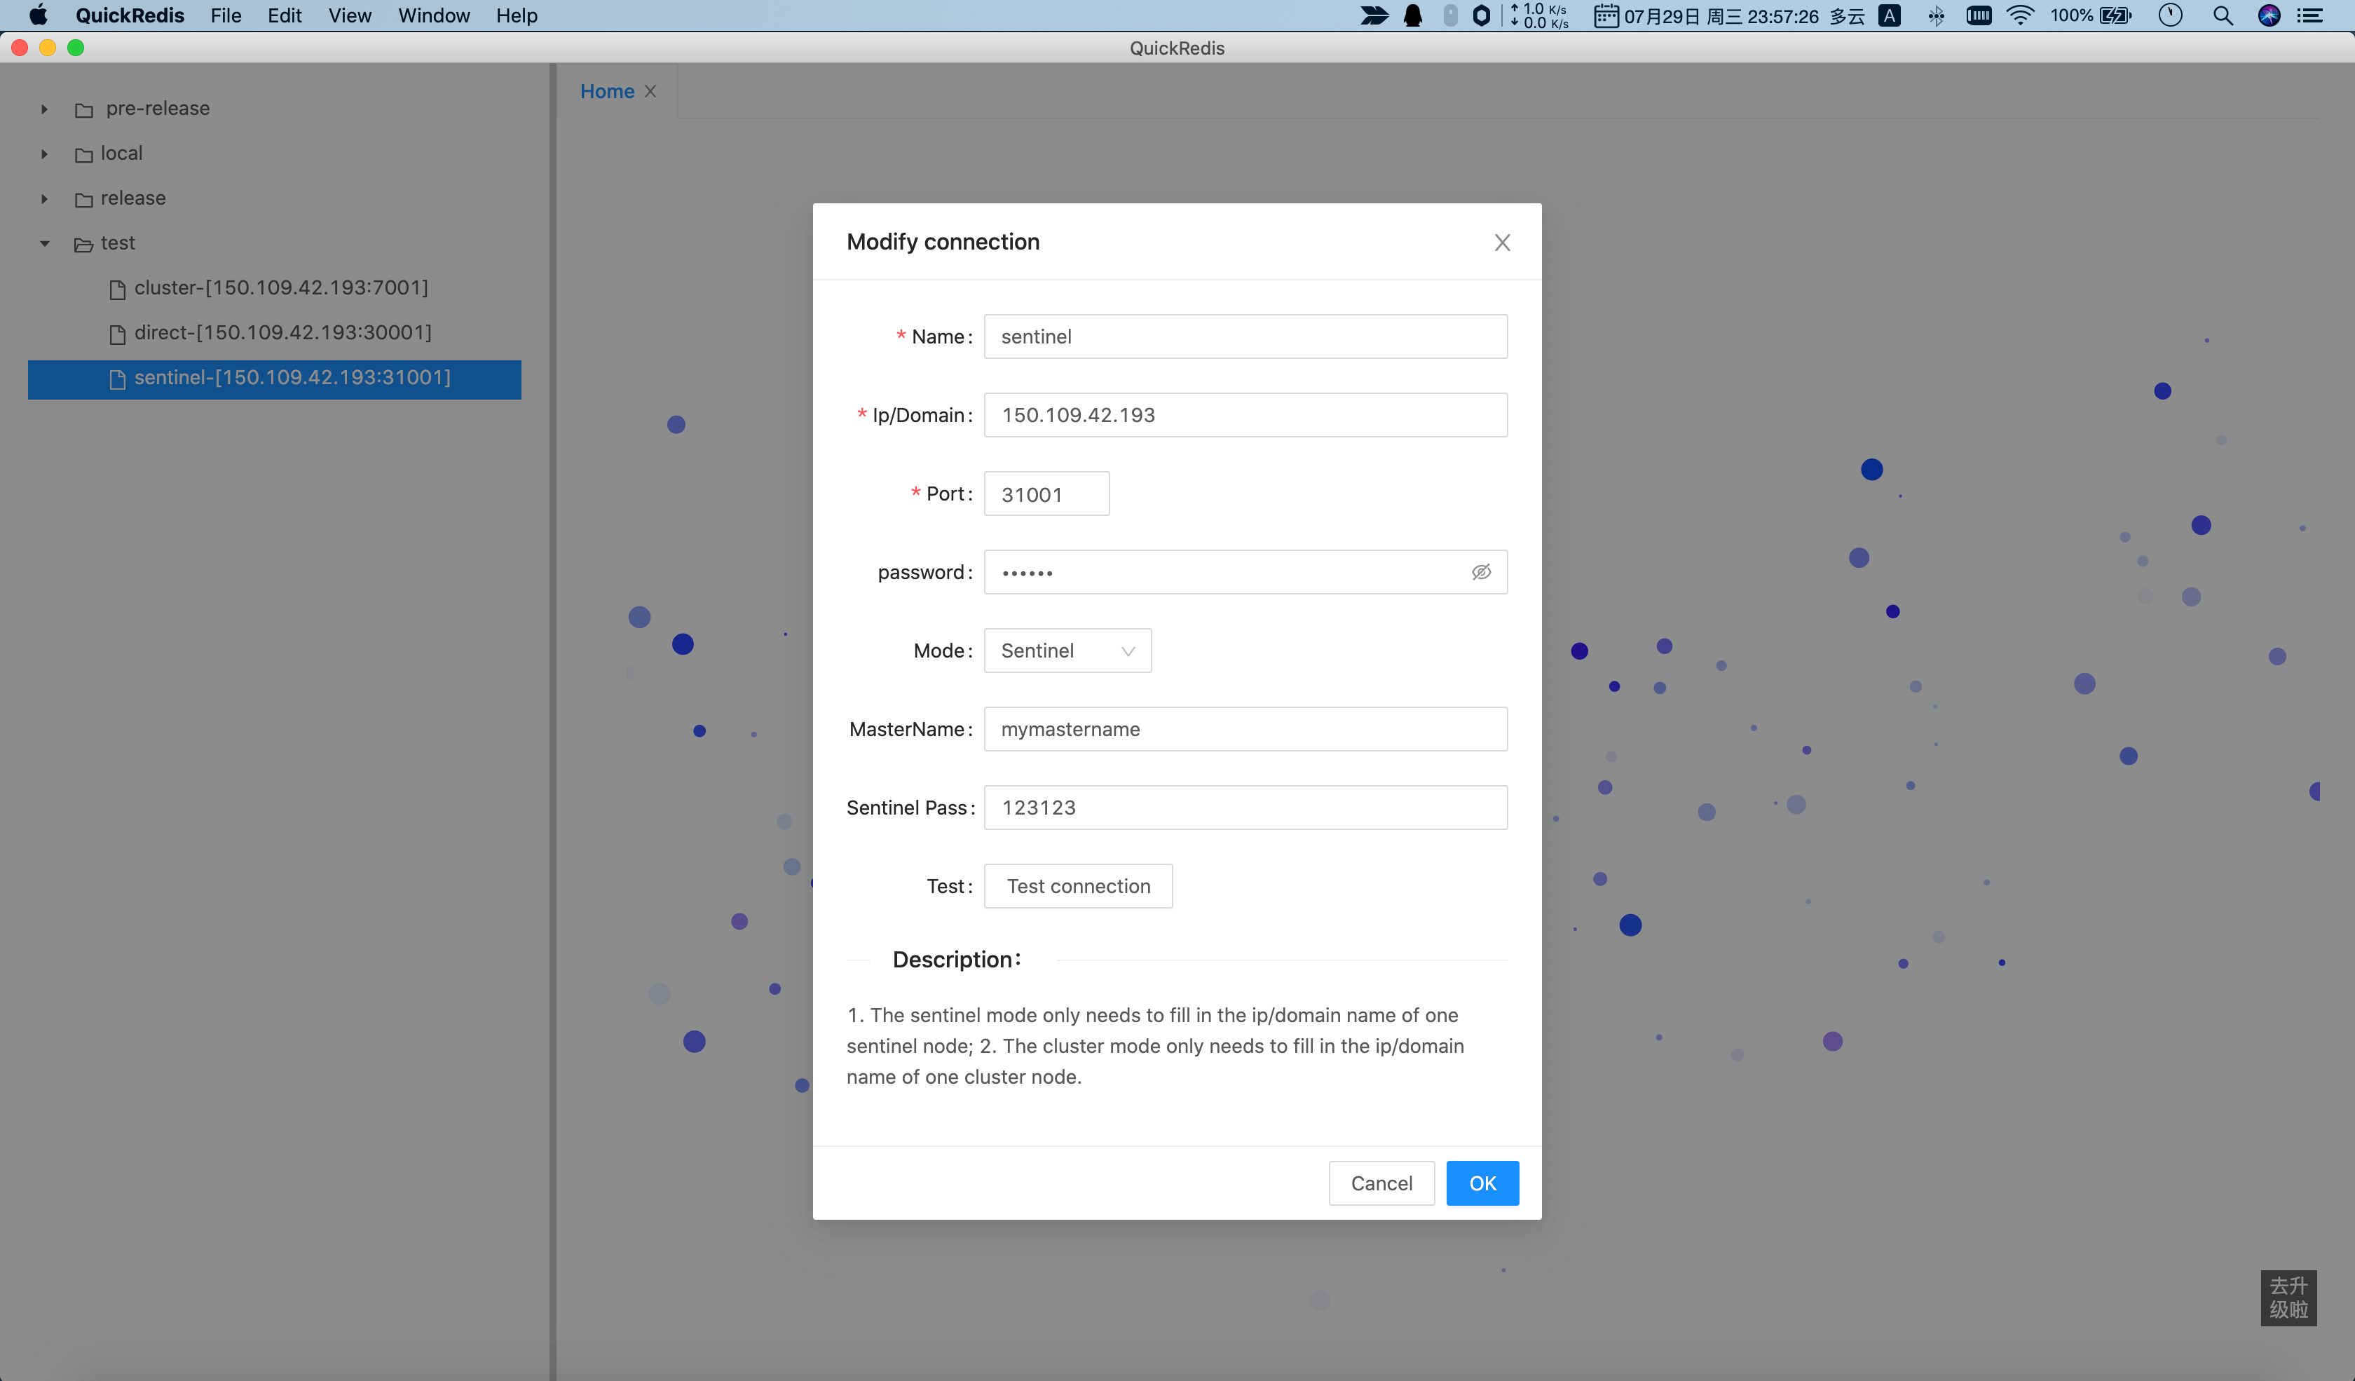Focus the MasterName input field
Screen dimensions: 2355x1381
tap(1245, 729)
